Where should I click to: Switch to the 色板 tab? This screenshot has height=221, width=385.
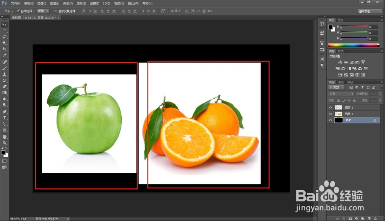click(x=341, y=20)
